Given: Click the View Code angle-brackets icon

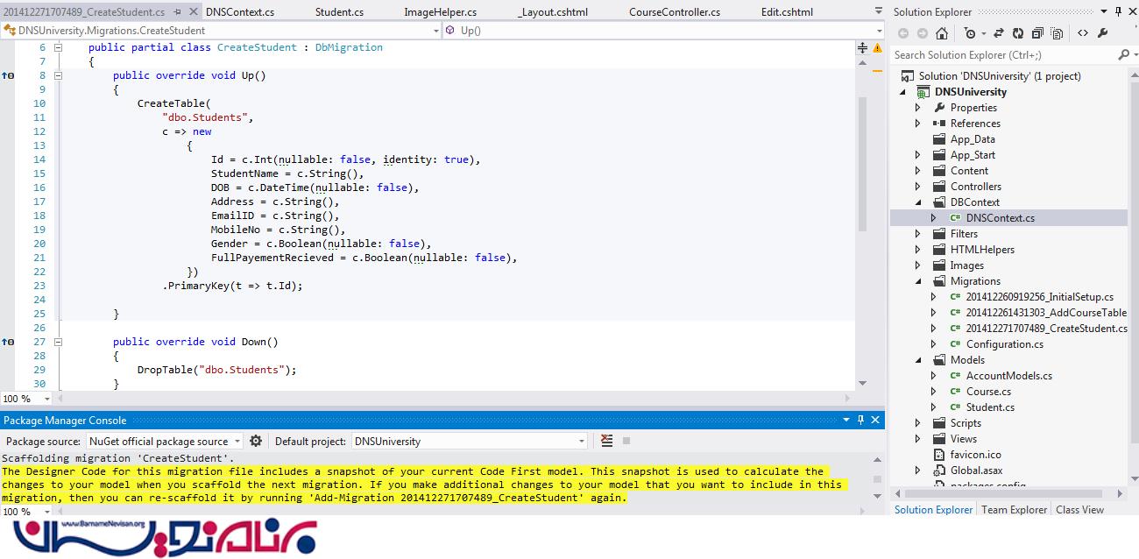Looking at the screenshot, I should tap(1083, 33).
